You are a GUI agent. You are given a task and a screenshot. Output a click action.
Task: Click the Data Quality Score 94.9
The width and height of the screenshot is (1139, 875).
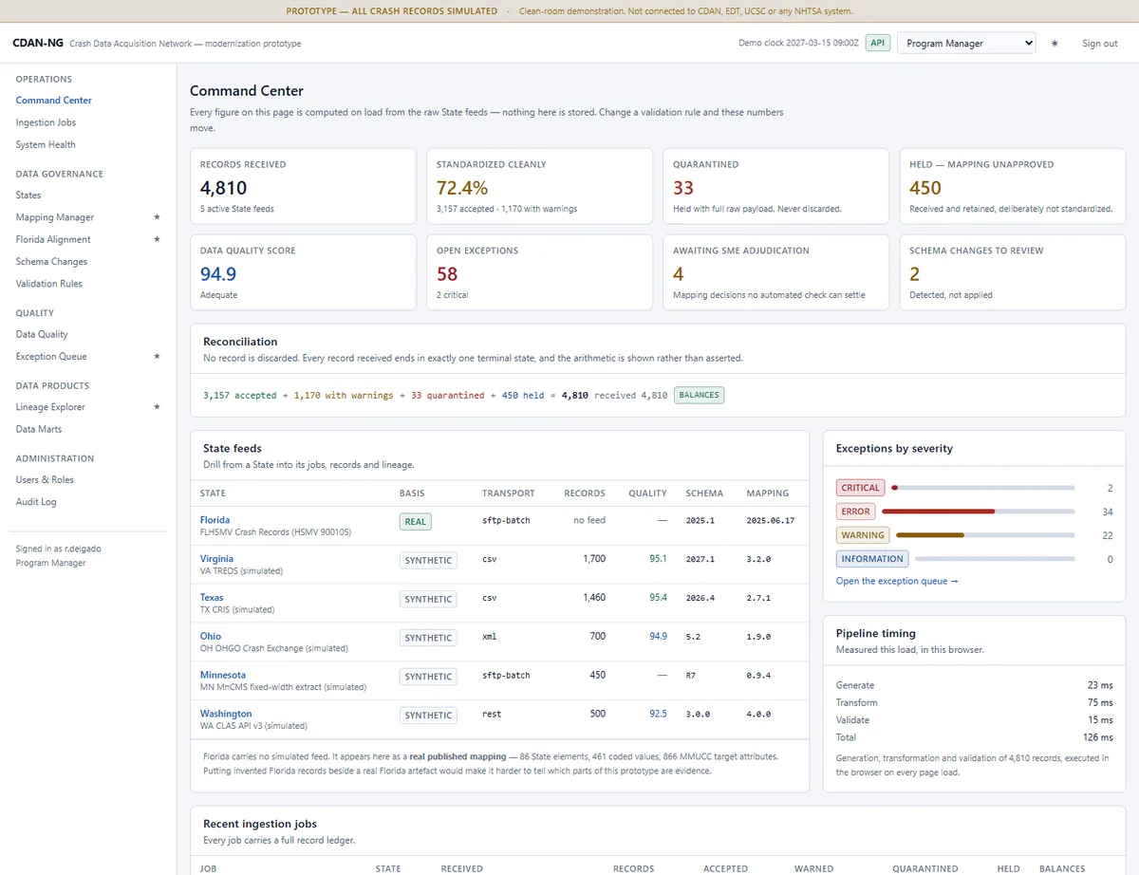[x=218, y=274]
